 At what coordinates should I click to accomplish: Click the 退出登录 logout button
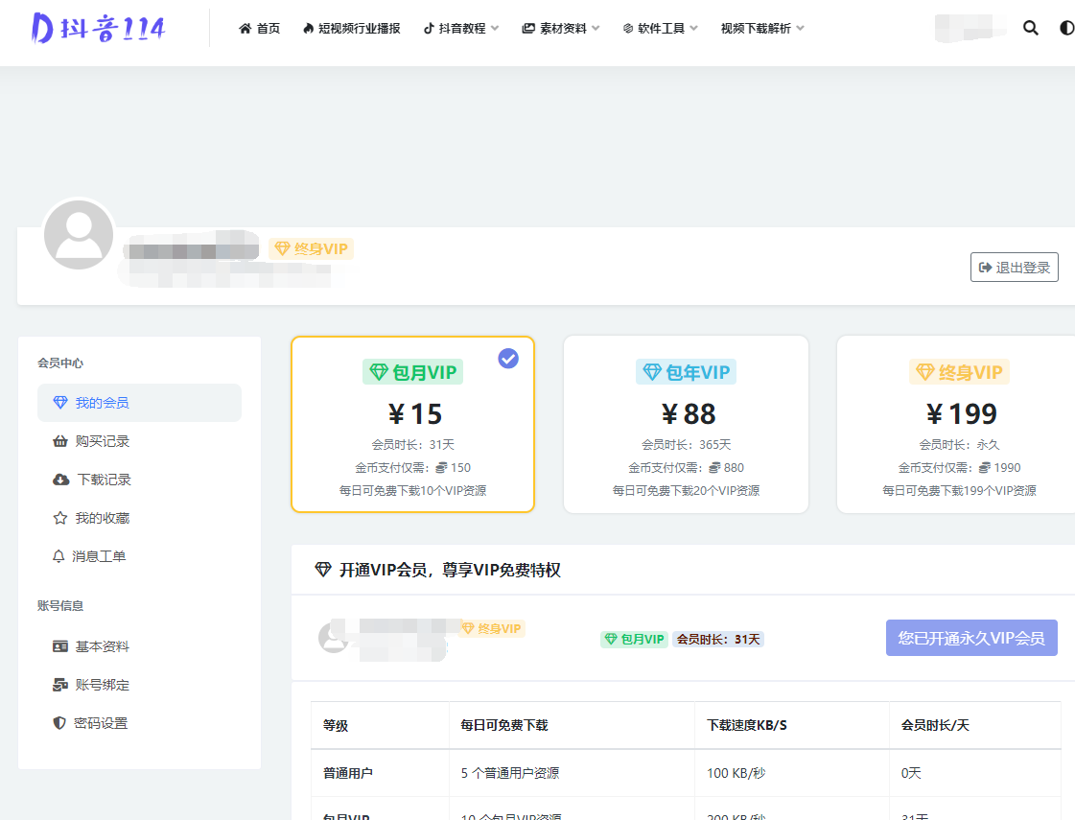[x=1014, y=268]
